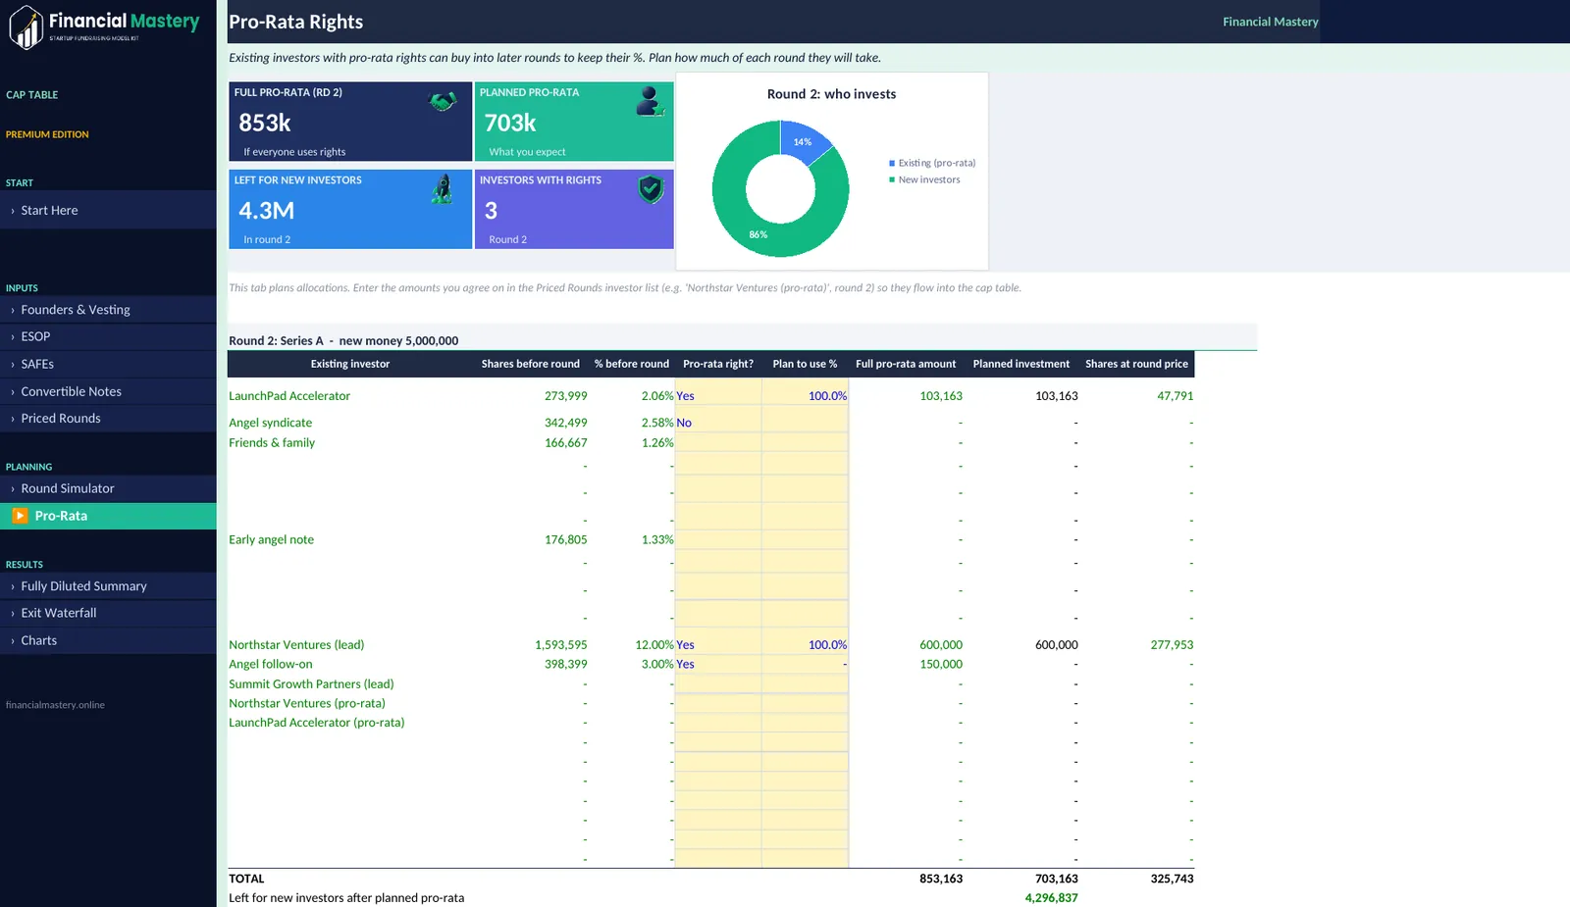Go to Priced Rounds sheet

108,418
